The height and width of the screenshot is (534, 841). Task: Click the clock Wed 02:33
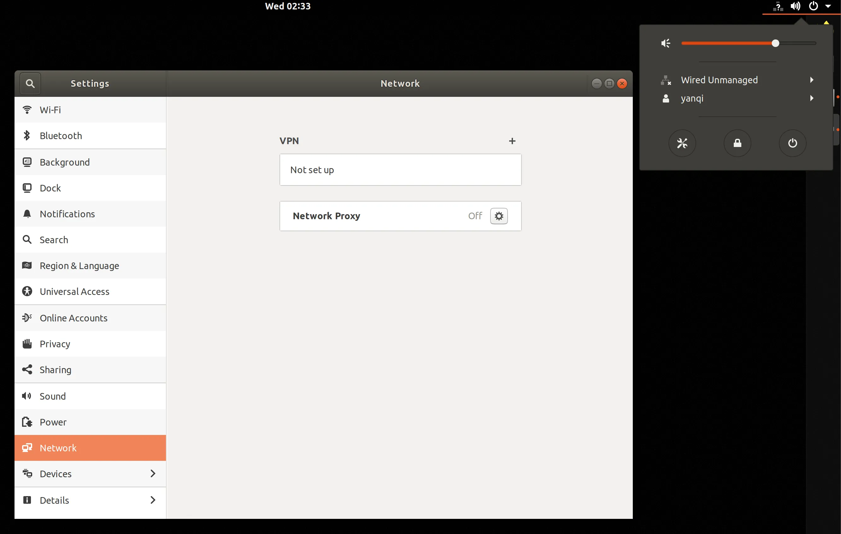[x=287, y=6]
